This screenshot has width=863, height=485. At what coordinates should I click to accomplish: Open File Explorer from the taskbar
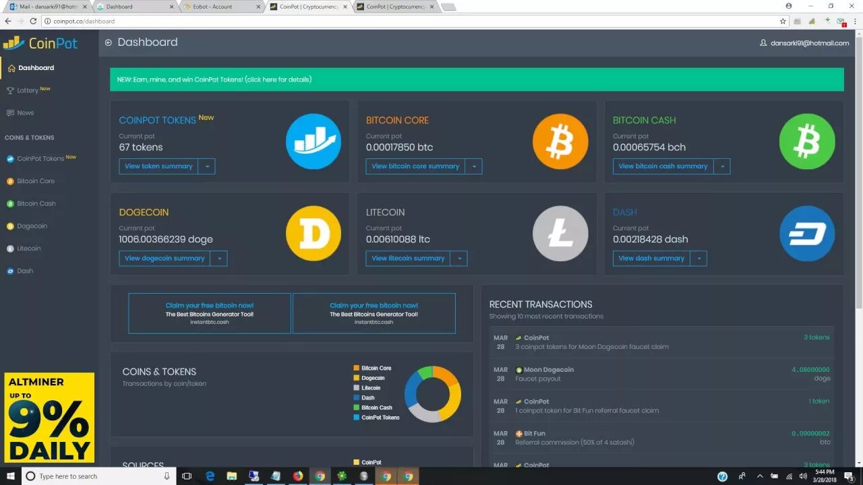tap(231, 476)
